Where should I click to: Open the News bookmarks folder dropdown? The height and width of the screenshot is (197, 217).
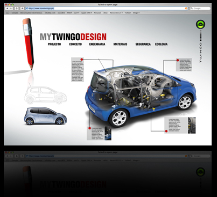pyautogui.click(x=116, y=13)
